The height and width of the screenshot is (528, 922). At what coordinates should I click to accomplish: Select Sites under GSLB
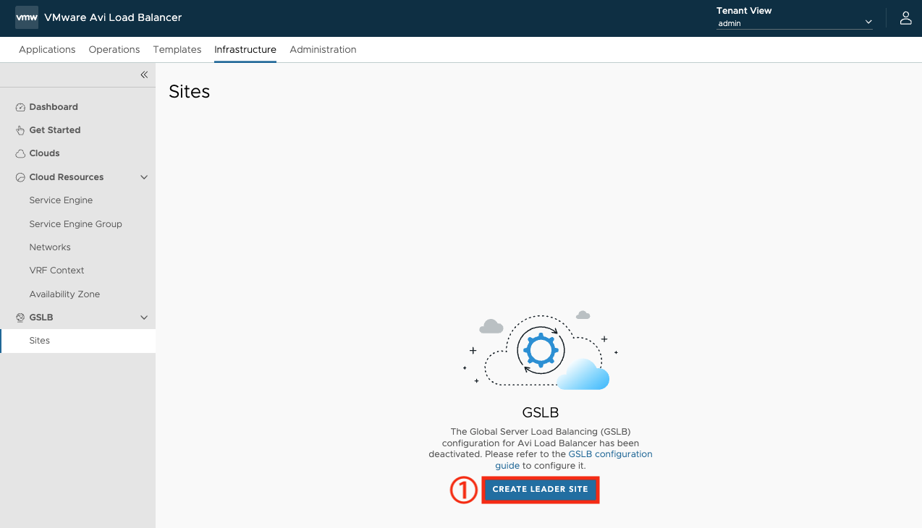pos(77,341)
